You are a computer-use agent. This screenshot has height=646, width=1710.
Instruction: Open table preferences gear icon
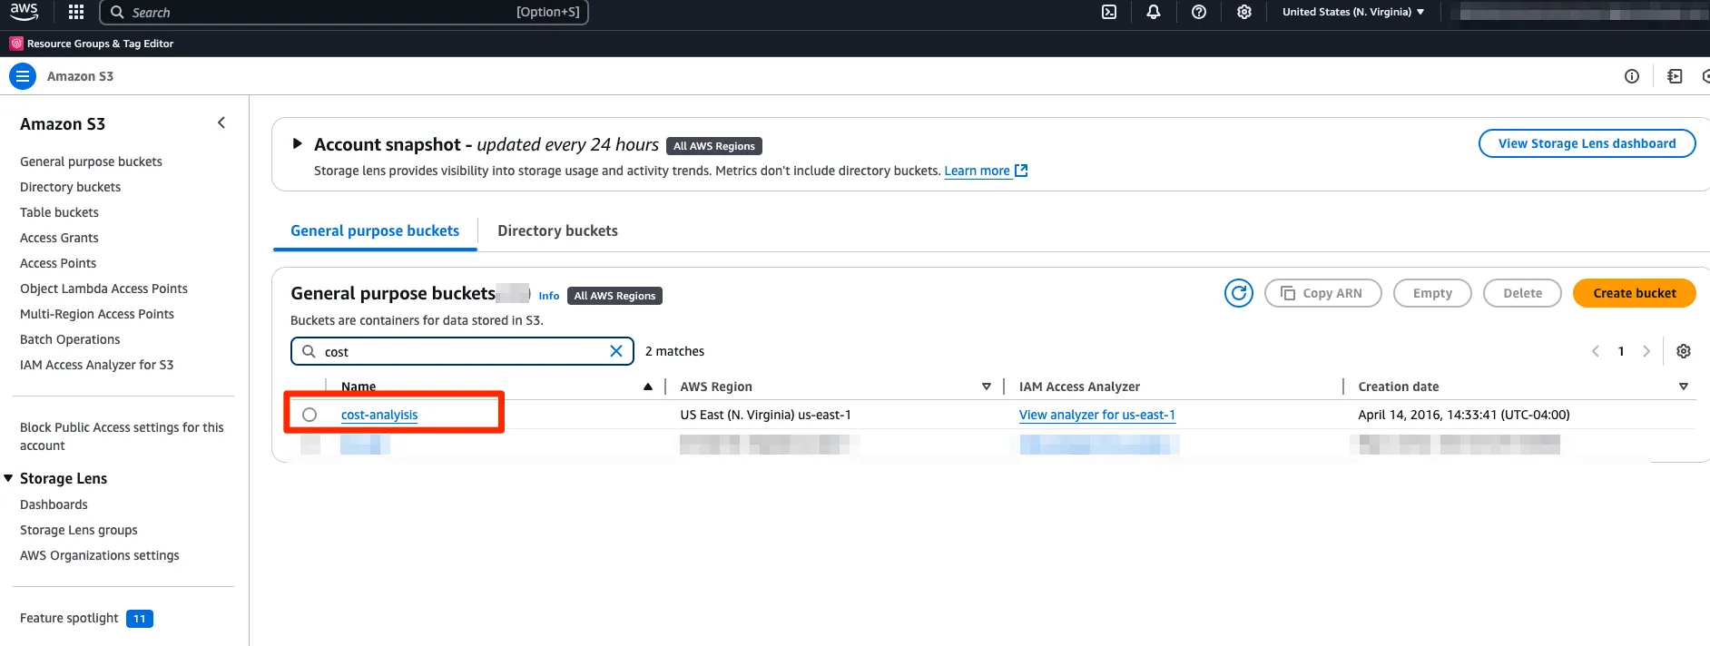point(1684,351)
